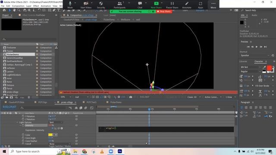
Task: Select the Rotation tool
Action: click(39, 10)
